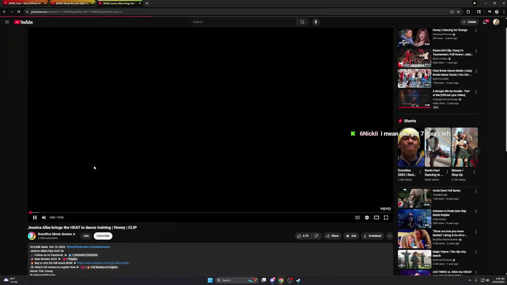Open #BoxofficeMovies hashtag link
This screenshot has width=507, height=285.
pos(77,247)
